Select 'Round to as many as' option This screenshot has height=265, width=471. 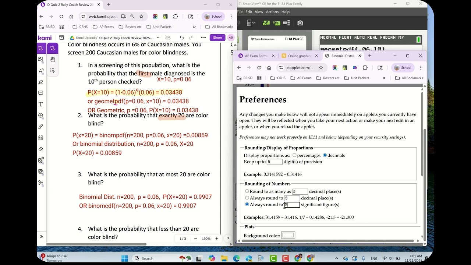pyautogui.click(x=247, y=191)
